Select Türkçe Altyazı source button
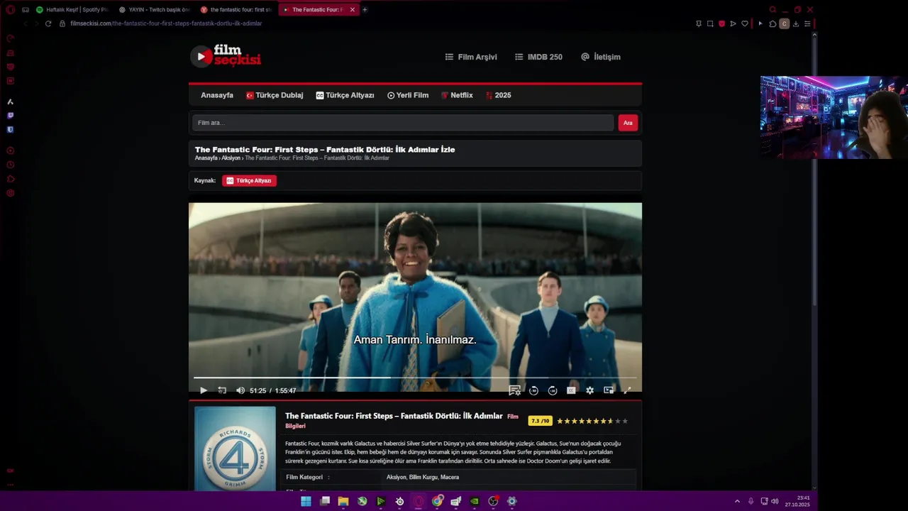Image resolution: width=908 pixels, height=511 pixels. pos(249,181)
